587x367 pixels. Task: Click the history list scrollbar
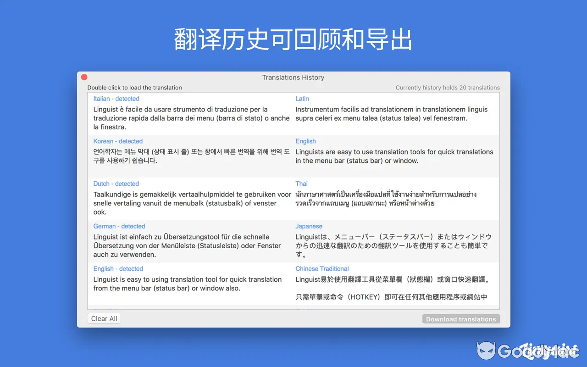497,197
